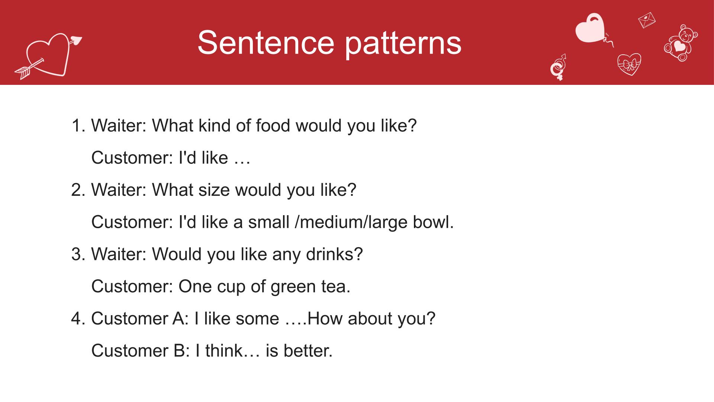Select the teddy bear icon
Screen dimensions: 714x402
click(x=681, y=43)
